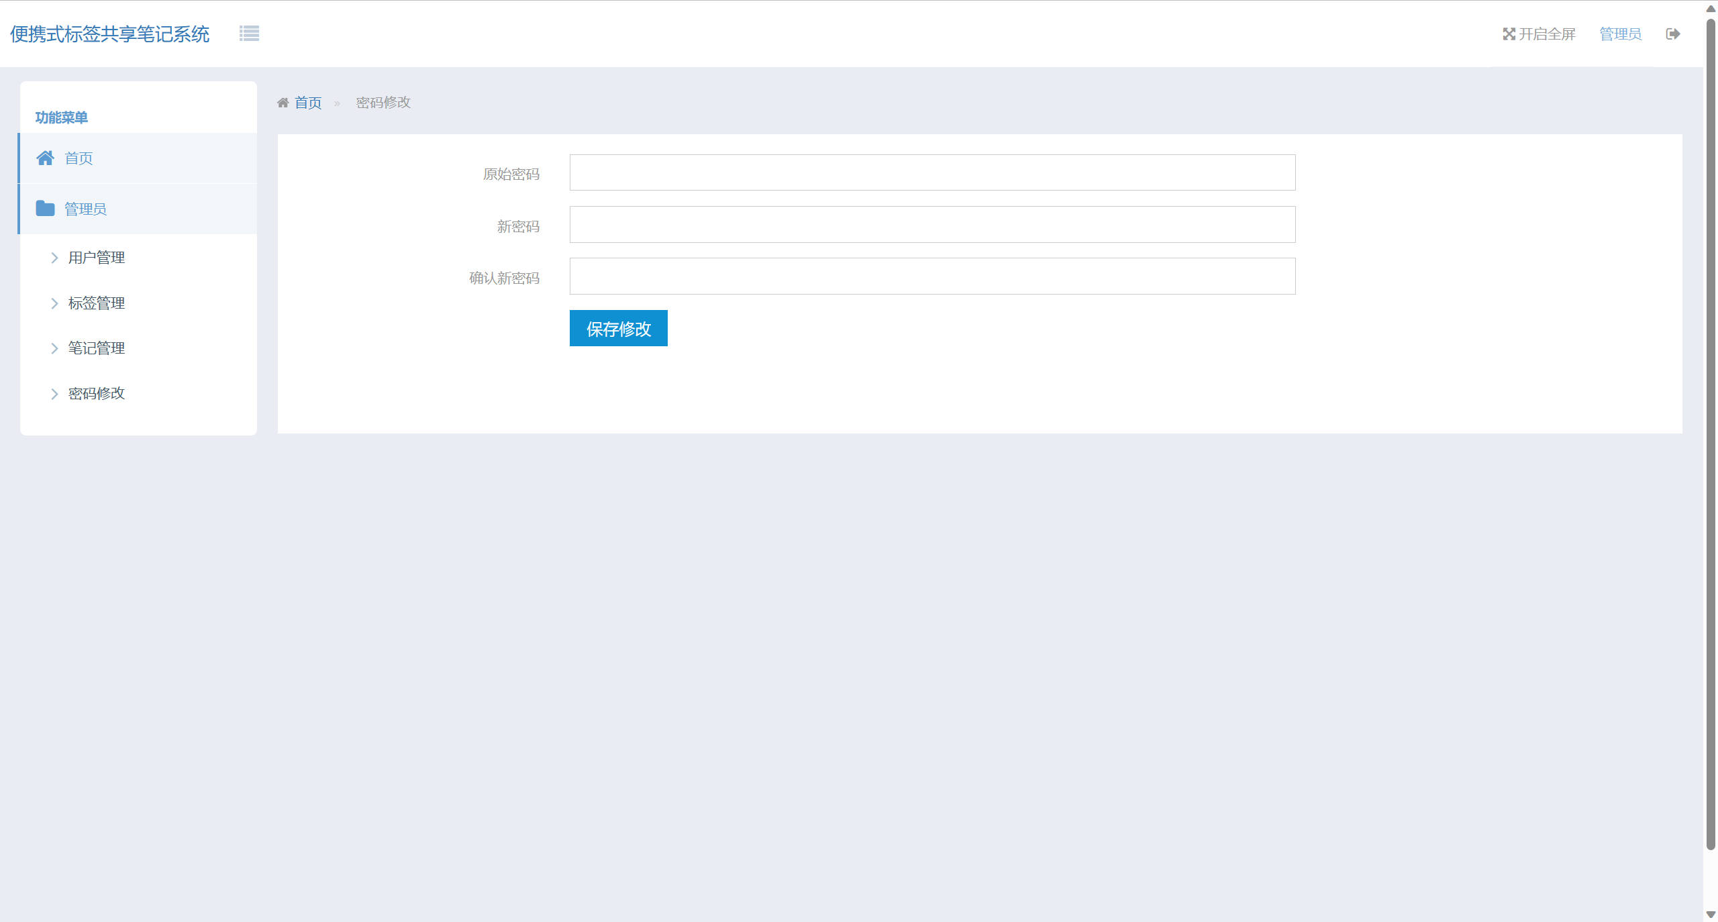The image size is (1718, 922).
Task: Click the chevron next to 标签管理
Action: [54, 303]
